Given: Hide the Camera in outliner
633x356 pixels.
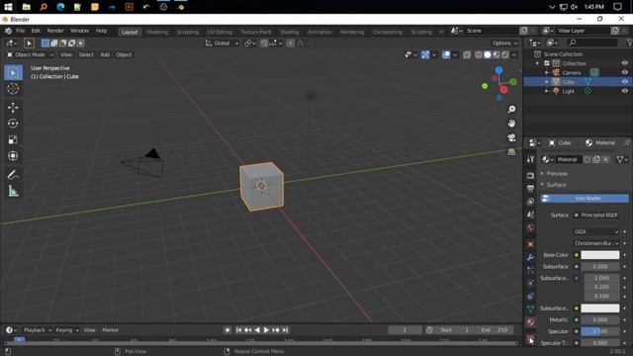Looking at the screenshot, I should click(x=624, y=72).
